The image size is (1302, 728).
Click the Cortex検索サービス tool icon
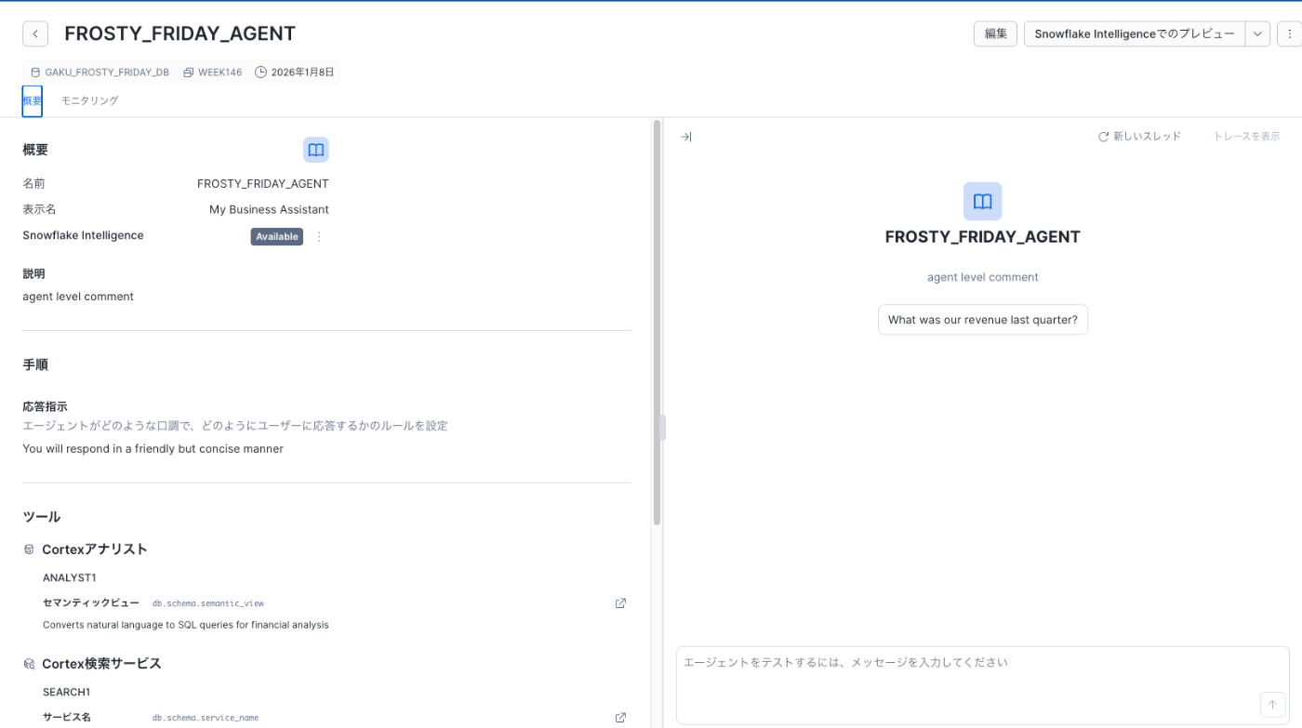coord(29,664)
